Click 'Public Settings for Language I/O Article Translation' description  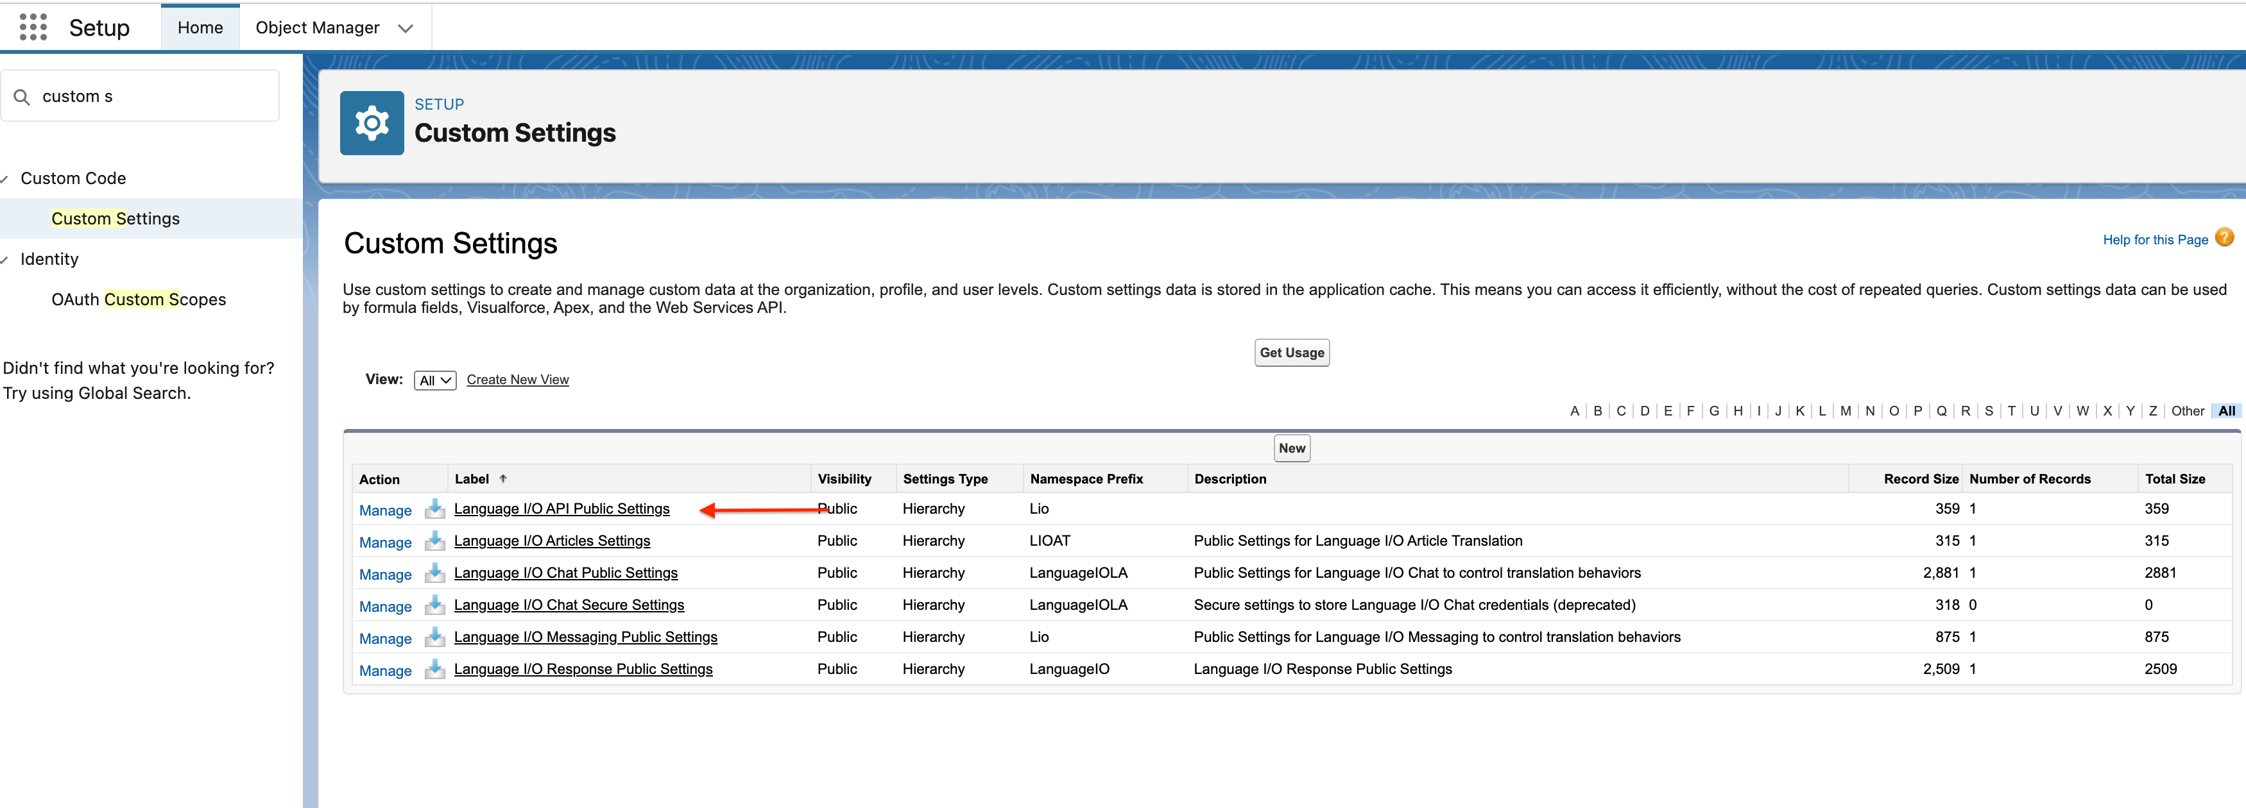pos(1357,541)
